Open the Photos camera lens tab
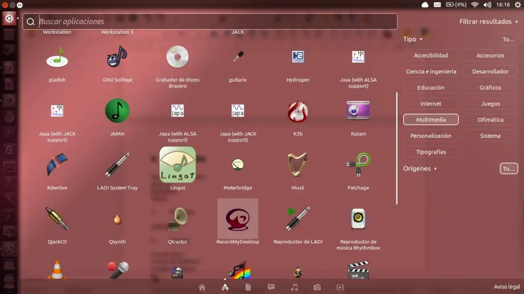 (x=317, y=287)
